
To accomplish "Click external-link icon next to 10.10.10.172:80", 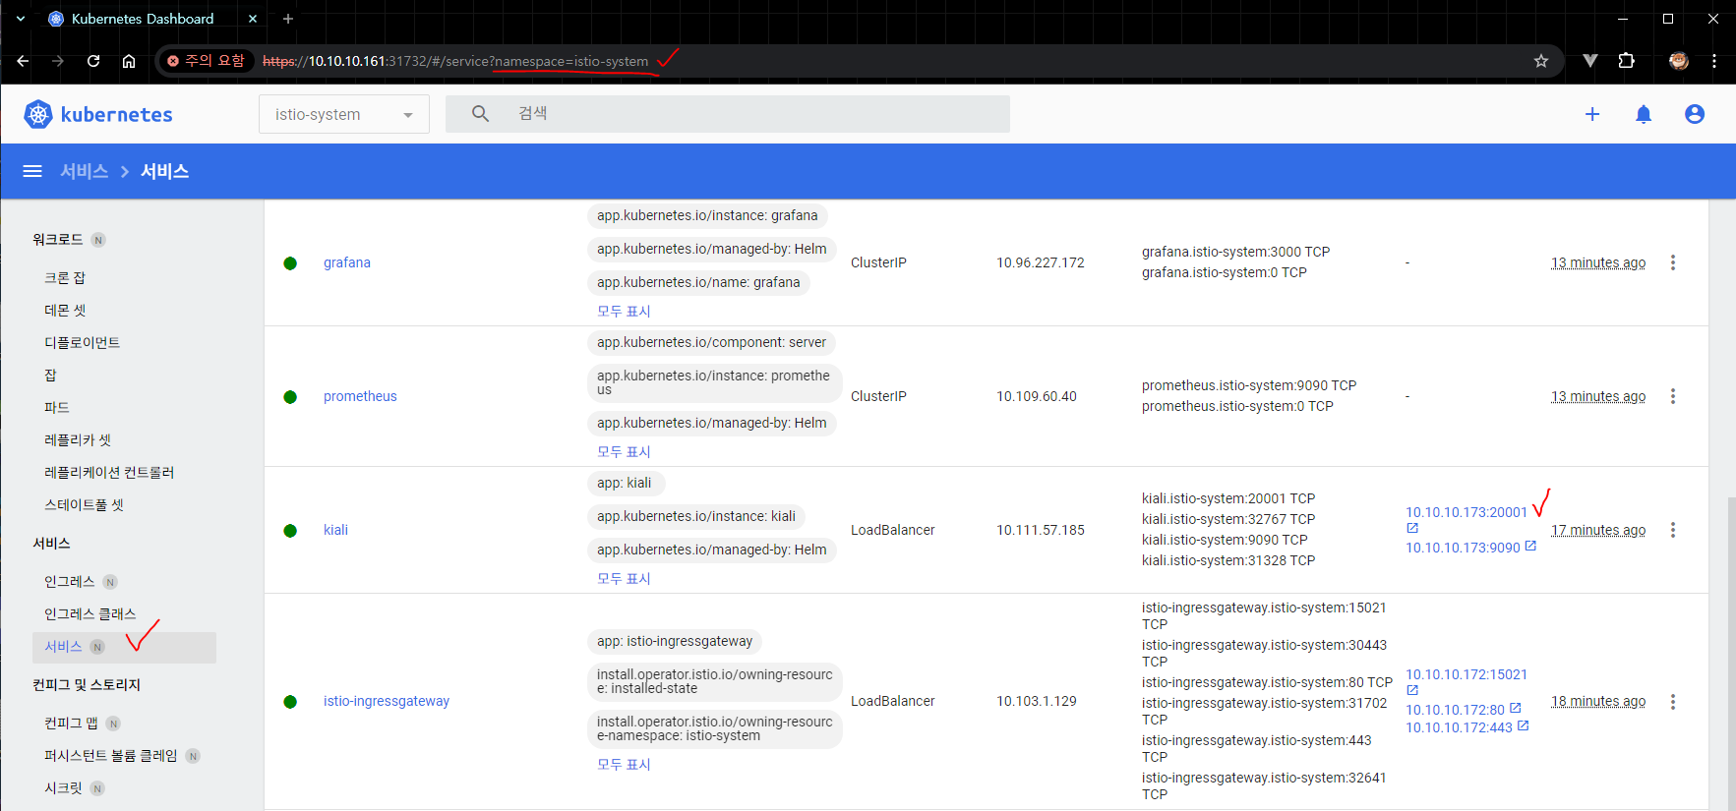I will click(1516, 708).
